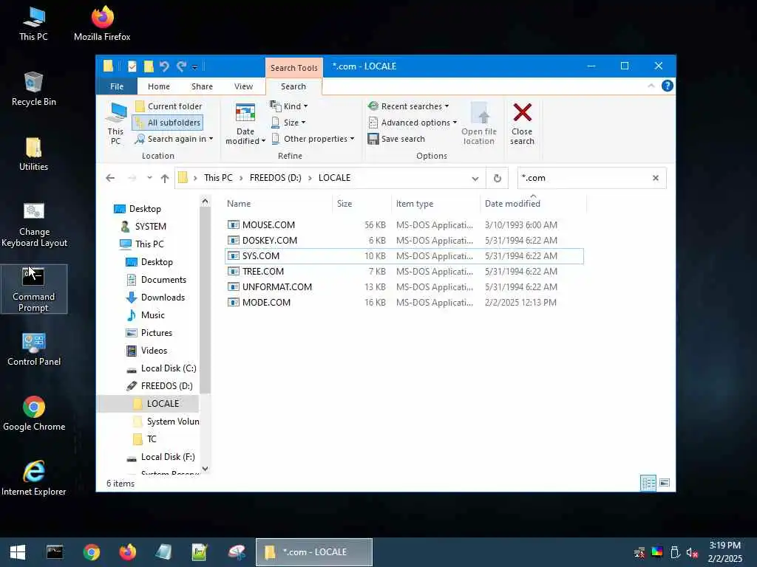The width and height of the screenshot is (757, 567).
Task: Open the Windows Start button
Action: pos(18,552)
